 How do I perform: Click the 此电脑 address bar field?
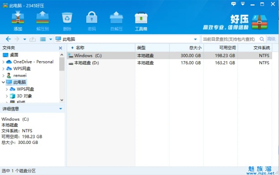tap(127, 39)
